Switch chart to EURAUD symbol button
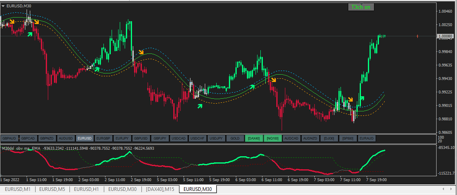Image resolution: width=457 pixels, height=195 pixels. pos(367,138)
